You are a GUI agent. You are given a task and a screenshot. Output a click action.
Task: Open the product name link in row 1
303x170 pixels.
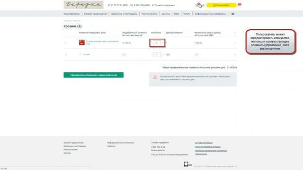tap(102, 42)
